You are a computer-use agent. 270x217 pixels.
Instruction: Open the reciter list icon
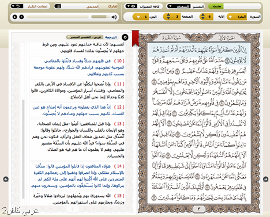click(58, 6)
